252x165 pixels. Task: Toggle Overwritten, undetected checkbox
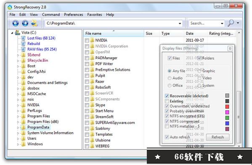tap(167, 106)
